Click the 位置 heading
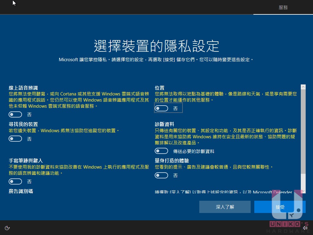Screen dimensions: 313x235 point(160,88)
